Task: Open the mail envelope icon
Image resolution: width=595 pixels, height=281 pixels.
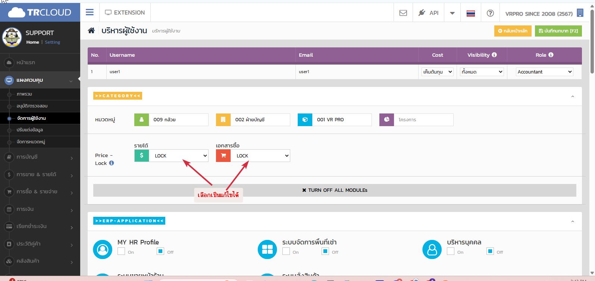Action: click(403, 13)
